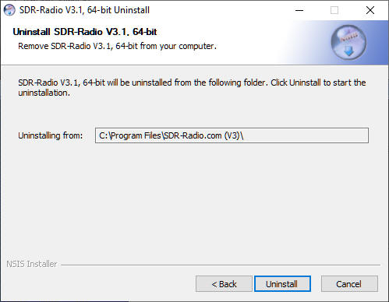389x302 pixels.
Task: Click the 'NSIS Installer' branding text
Action: pos(32,264)
